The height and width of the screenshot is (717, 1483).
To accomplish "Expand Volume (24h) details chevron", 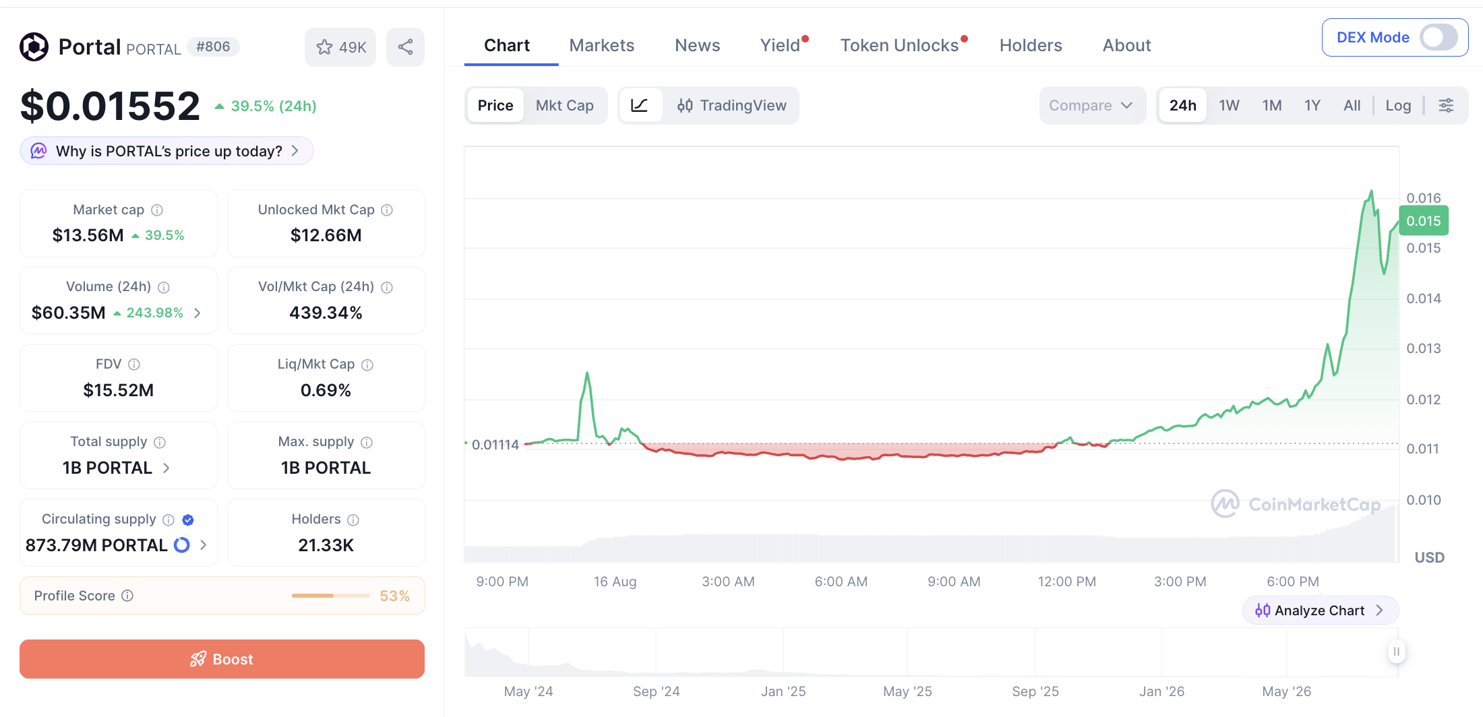I will pyautogui.click(x=198, y=313).
